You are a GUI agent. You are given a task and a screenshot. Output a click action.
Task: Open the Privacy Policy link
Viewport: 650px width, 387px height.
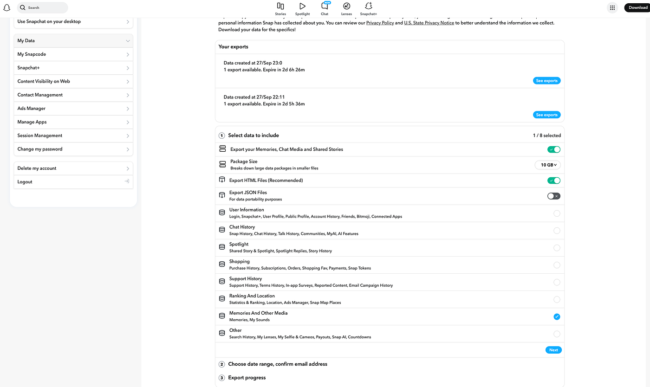click(x=380, y=23)
